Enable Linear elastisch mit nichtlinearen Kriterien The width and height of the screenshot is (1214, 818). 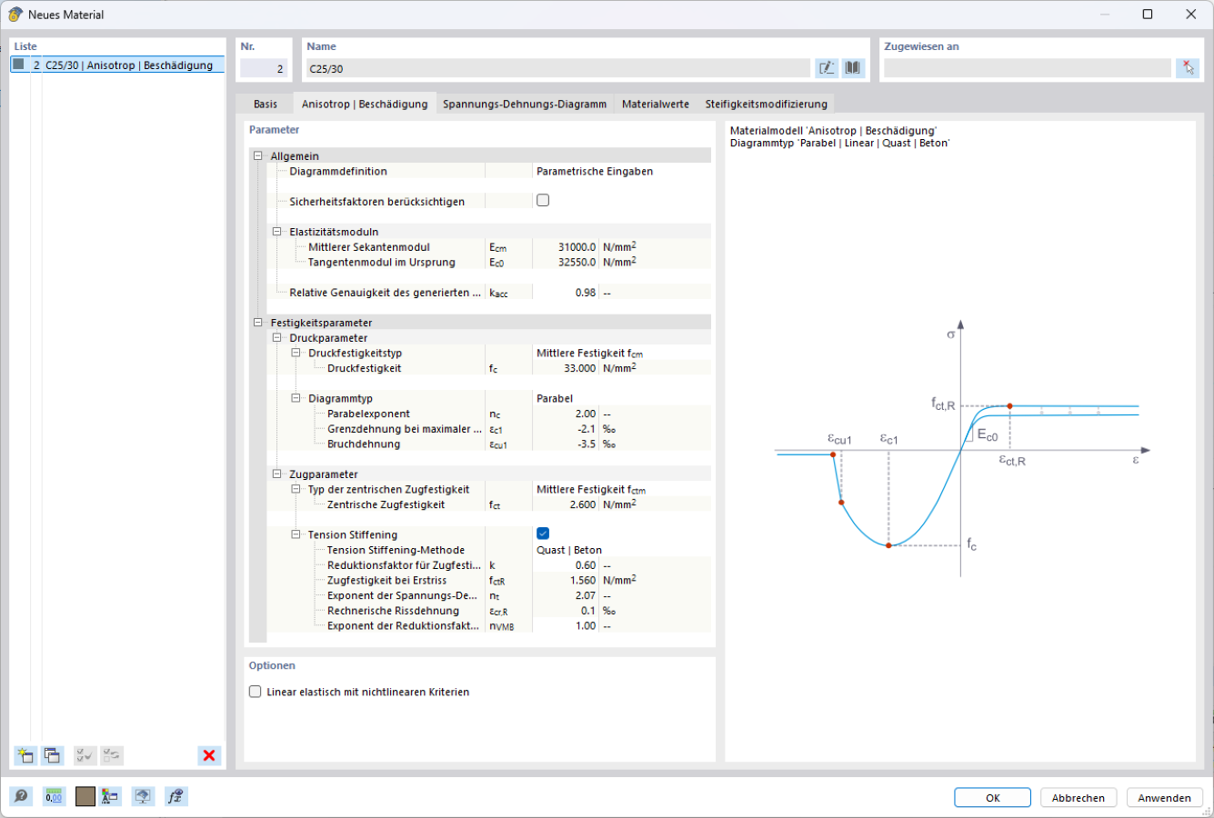coord(255,692)
